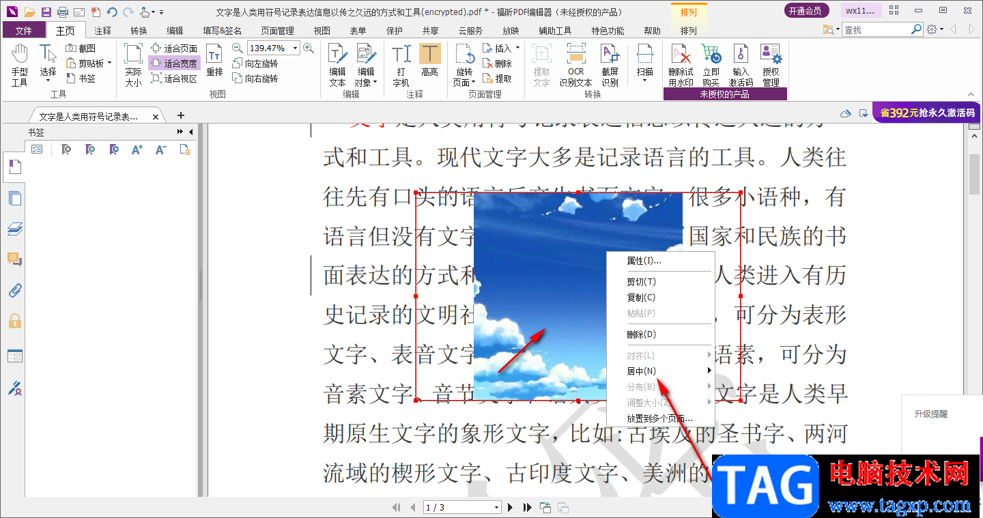
Task: Switch to the 注释 ribbon tab
Action: 103,31
